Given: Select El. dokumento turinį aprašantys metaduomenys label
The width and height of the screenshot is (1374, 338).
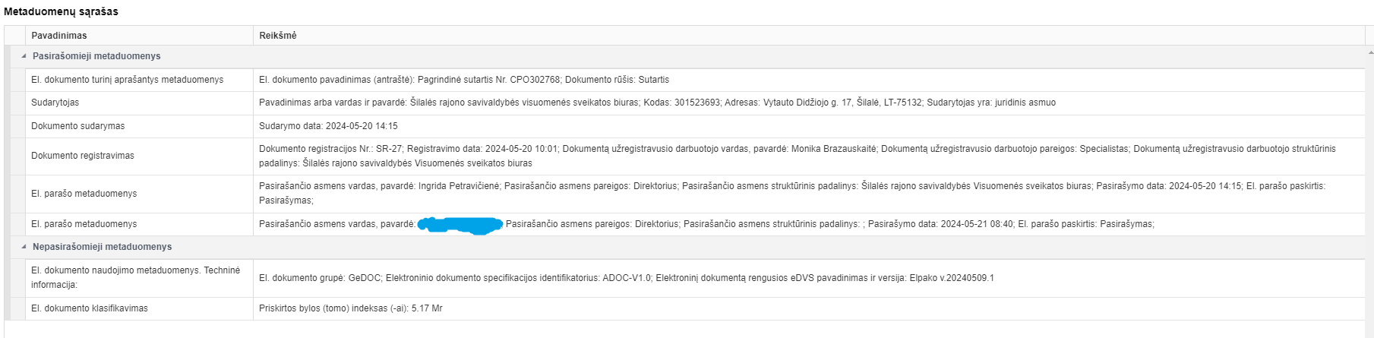Looking at the screenshot, I should click(x=128, y=80).
